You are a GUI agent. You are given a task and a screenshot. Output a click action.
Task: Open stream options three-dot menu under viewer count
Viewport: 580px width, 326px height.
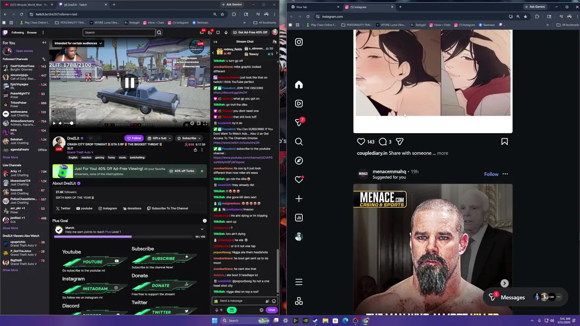point(202,150)
